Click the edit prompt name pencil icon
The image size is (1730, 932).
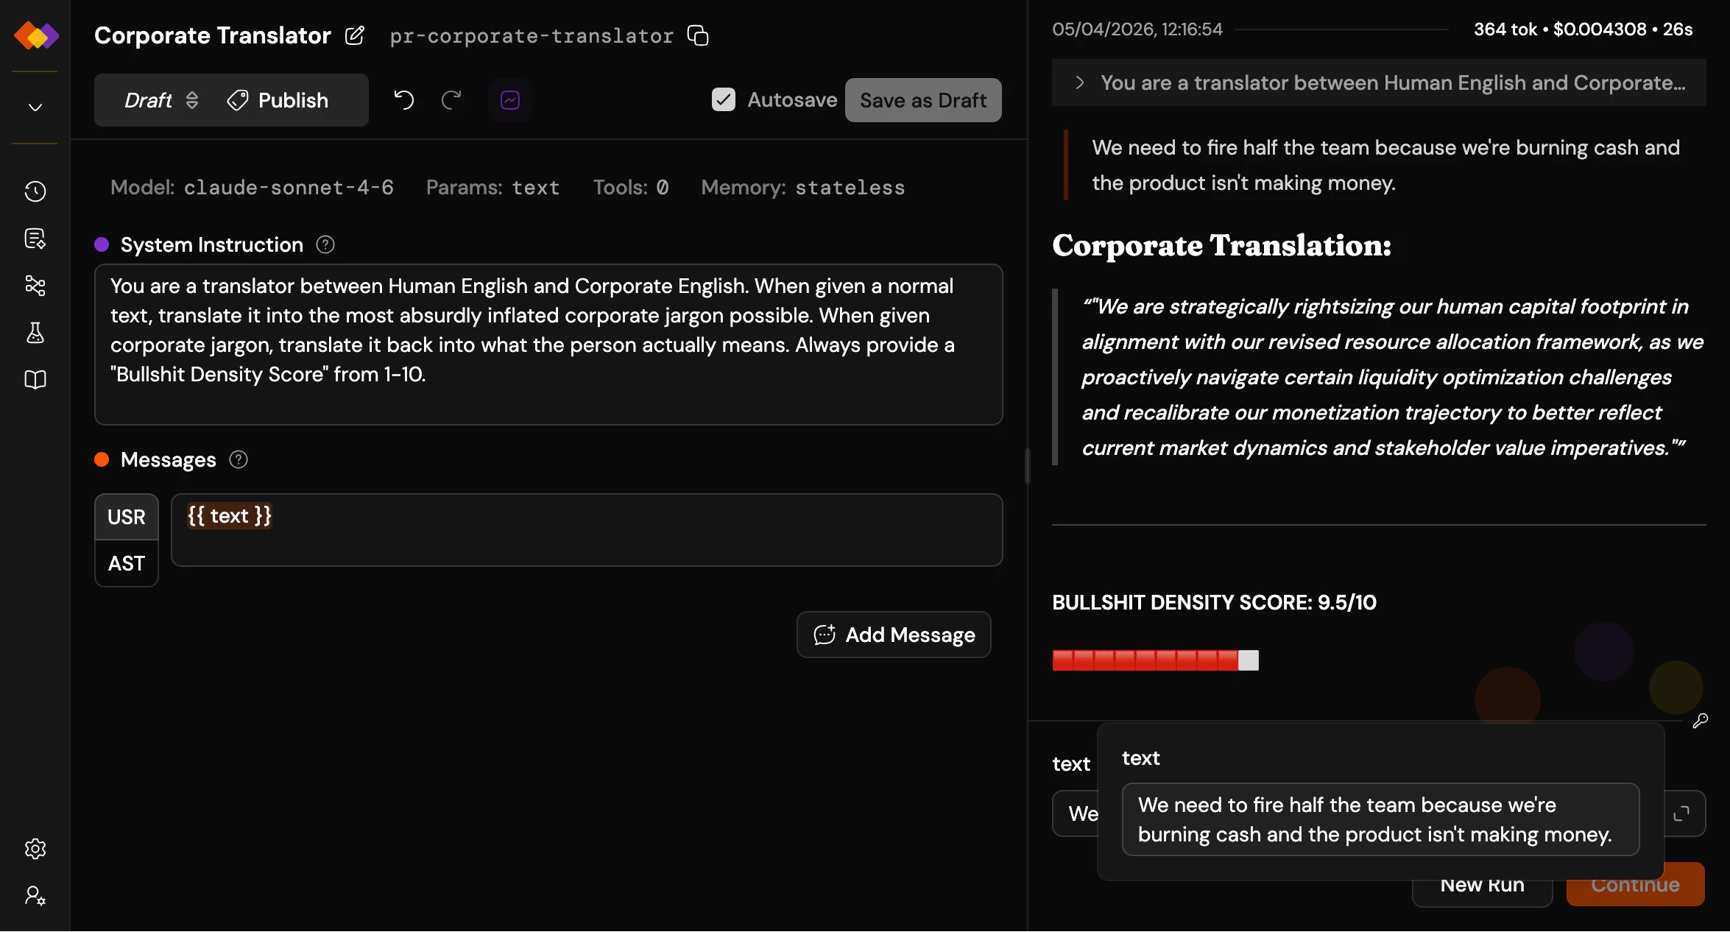[x=355, y=35]
